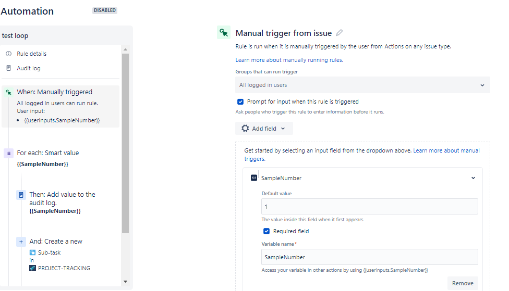Click the plus icon beside And: Create a new
Viewport: 509px width, 291px height.
[21, 242]
